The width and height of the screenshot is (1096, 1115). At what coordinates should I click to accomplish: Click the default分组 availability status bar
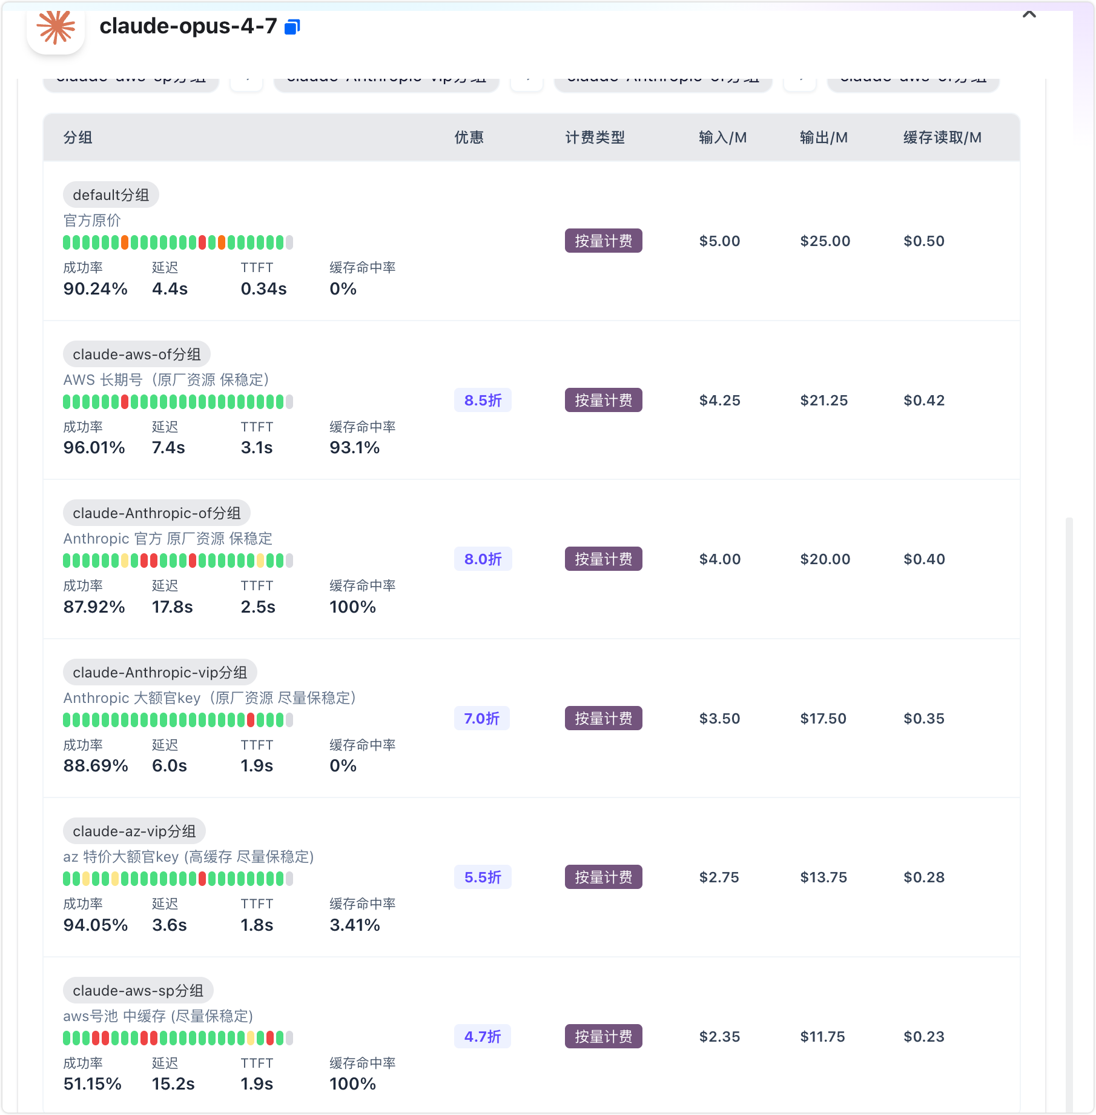click(x=178, y=242)
